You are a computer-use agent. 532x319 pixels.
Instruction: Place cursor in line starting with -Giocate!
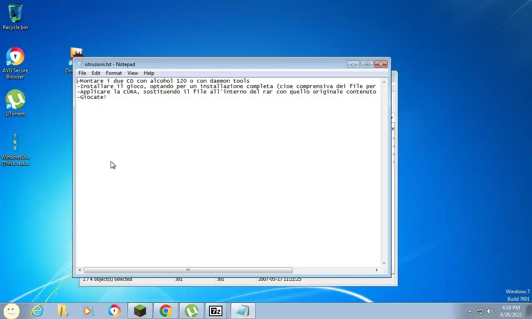point(92,97)
